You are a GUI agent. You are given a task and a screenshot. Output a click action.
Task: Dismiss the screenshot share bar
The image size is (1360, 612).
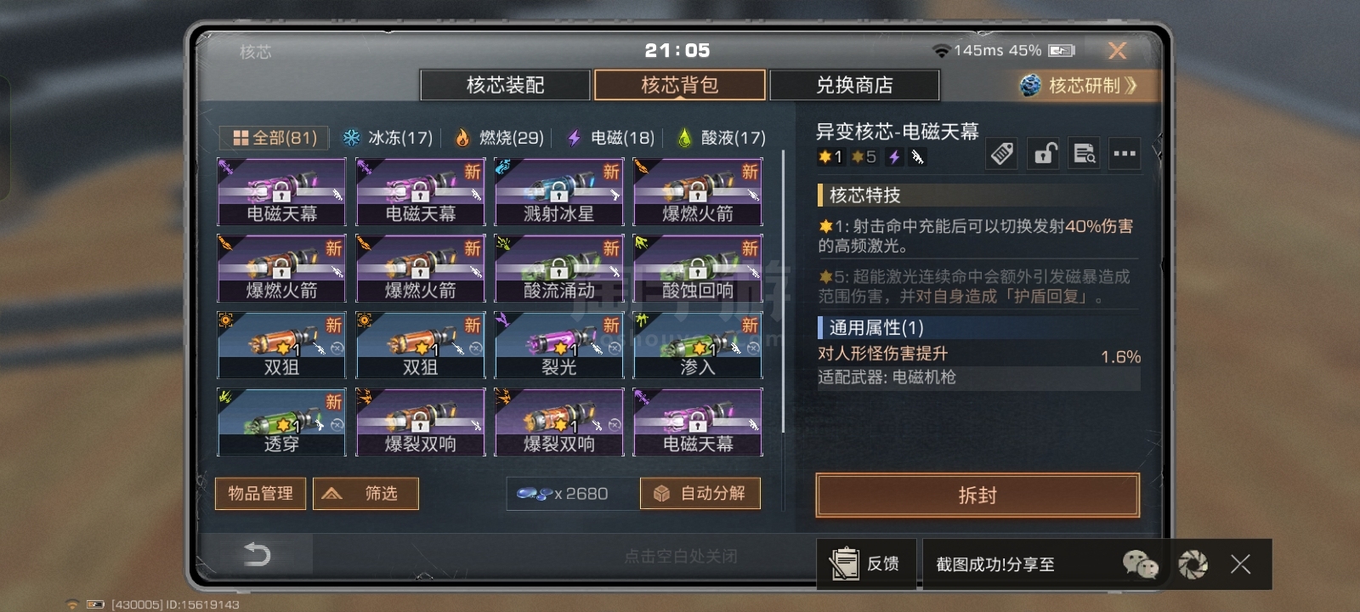[x=1240, y=564]
